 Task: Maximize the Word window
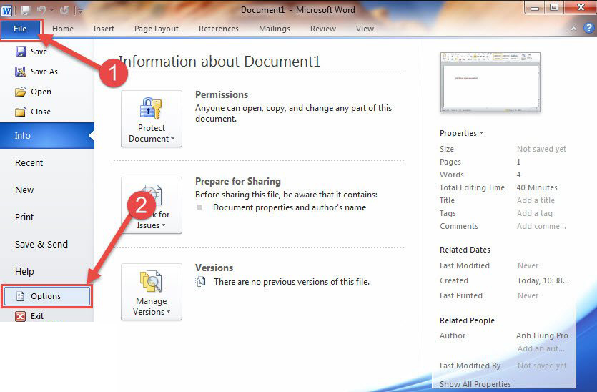[554, 8]
